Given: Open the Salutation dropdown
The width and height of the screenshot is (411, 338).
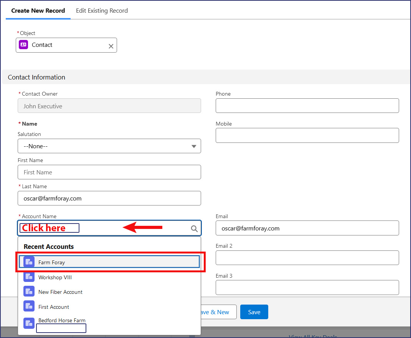Looking at the screenshot, I should click(109, 146).
